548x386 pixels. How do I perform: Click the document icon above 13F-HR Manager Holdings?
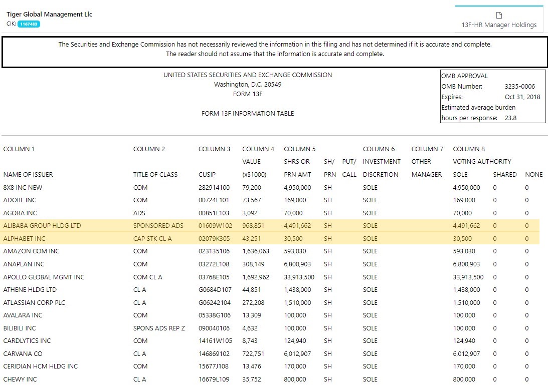pos(499,16)
